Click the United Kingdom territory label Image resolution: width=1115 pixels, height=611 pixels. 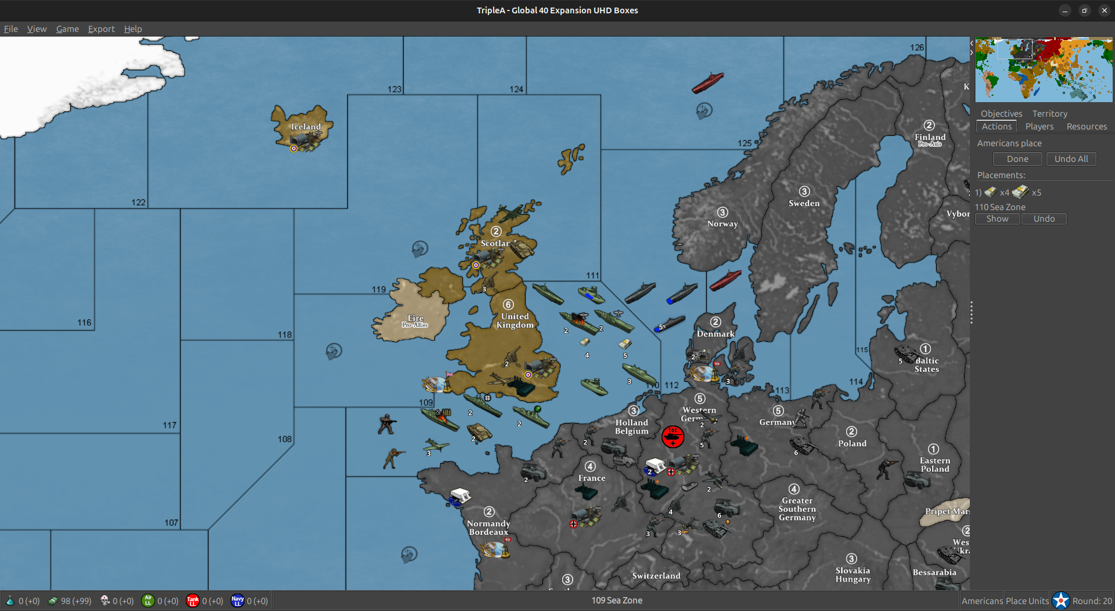point(515,320)
